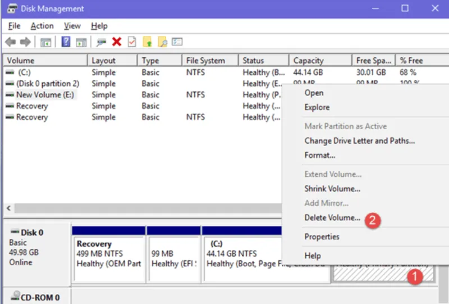Sort by the Status column header

point(263,61)
